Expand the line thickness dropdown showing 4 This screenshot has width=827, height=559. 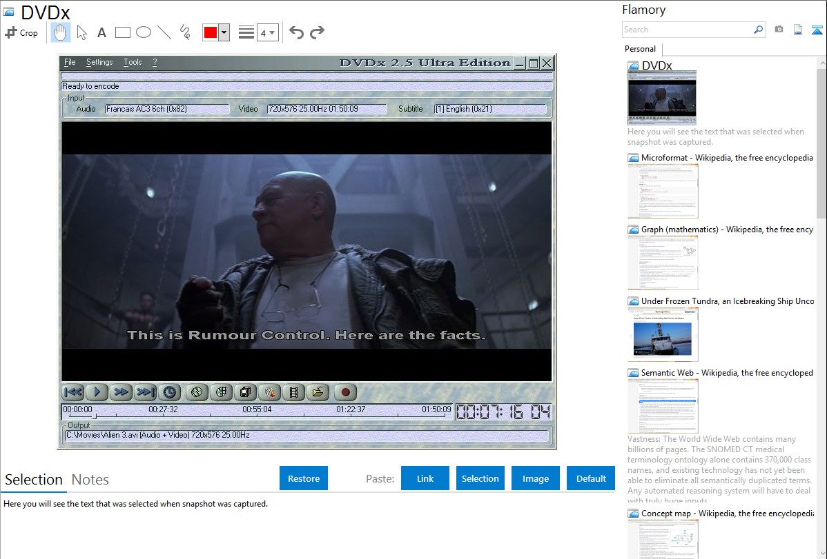tap(268, 32)
